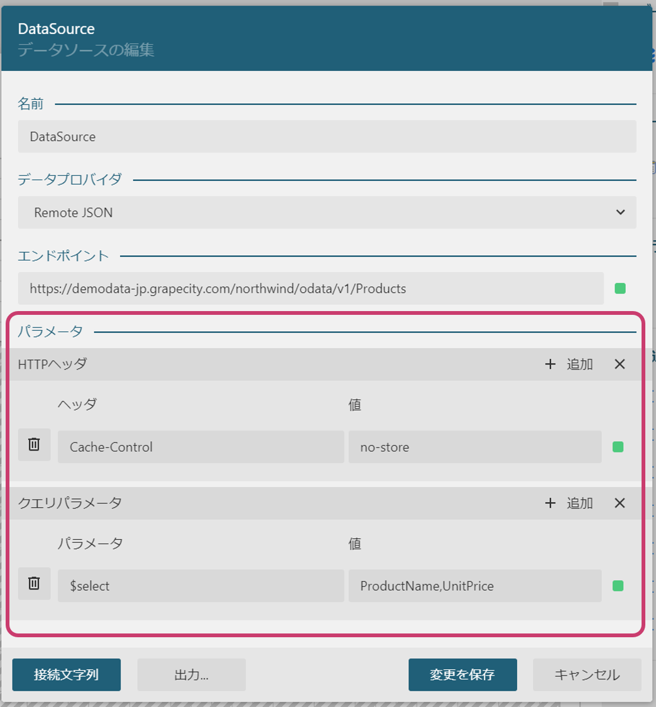Viewport: 656px width, 707px height.
Task: Click the 接続文字列 button
Action: 66,674
